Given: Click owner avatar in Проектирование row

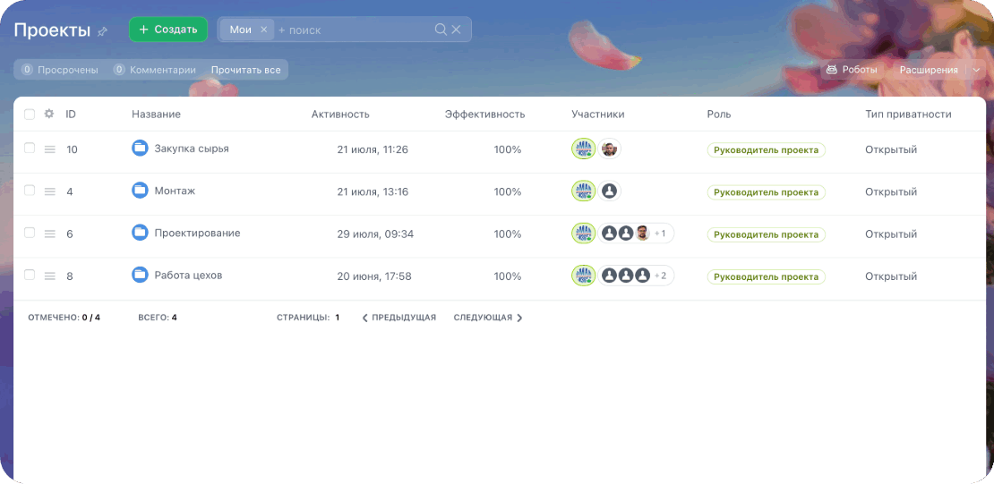Looking at the screenshot, I should pyautogui.click(x=583, y=234).
